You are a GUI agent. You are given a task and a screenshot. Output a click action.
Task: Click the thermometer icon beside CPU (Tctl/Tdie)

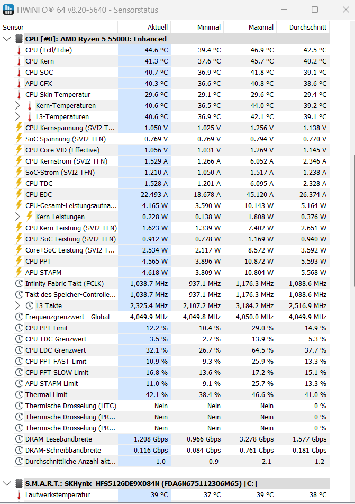[19, 50]
